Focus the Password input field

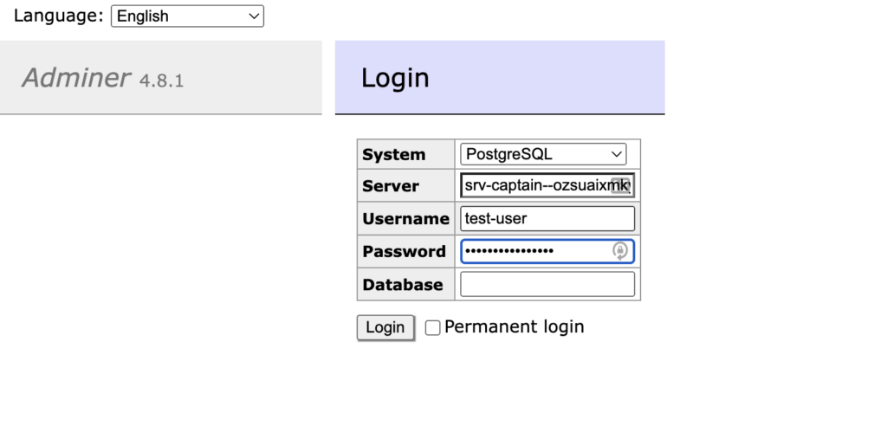click(547, 251)
